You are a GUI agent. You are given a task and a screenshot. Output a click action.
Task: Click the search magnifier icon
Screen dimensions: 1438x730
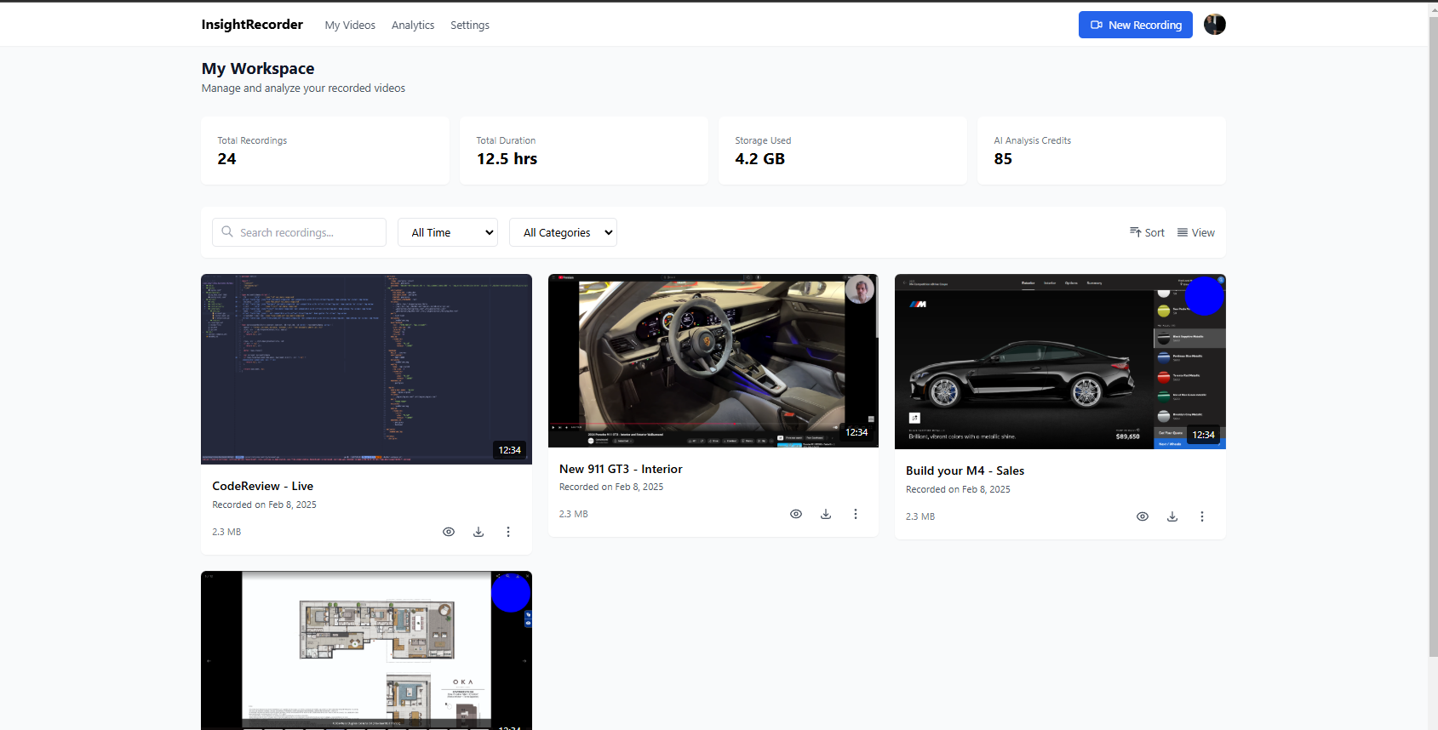pyautogui.click(x=227, y=231)
